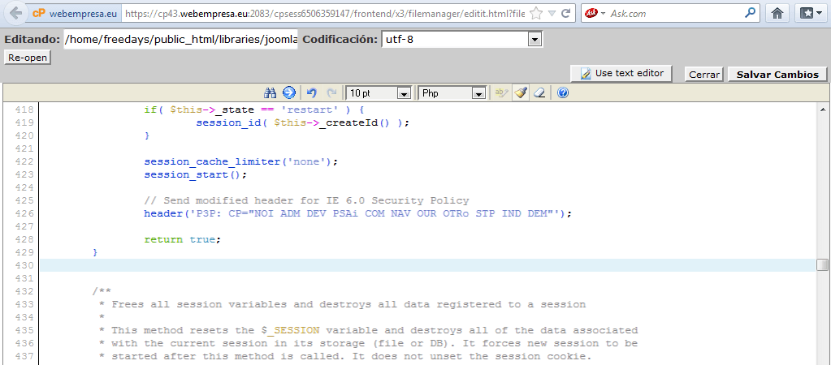
Task: Click the 'ab' pencil toolbar icon
Action: point(501,93)
